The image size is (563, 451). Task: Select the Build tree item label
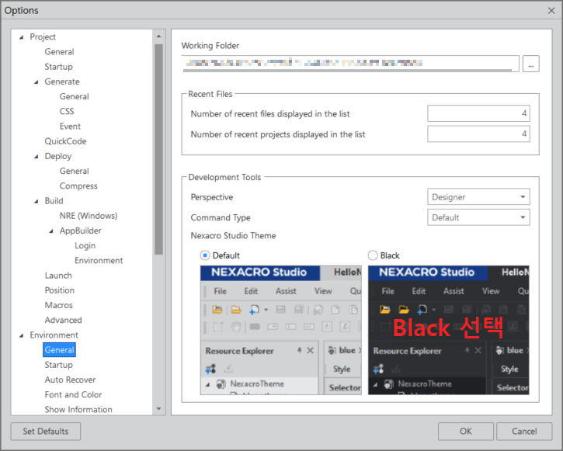[54, 201]
